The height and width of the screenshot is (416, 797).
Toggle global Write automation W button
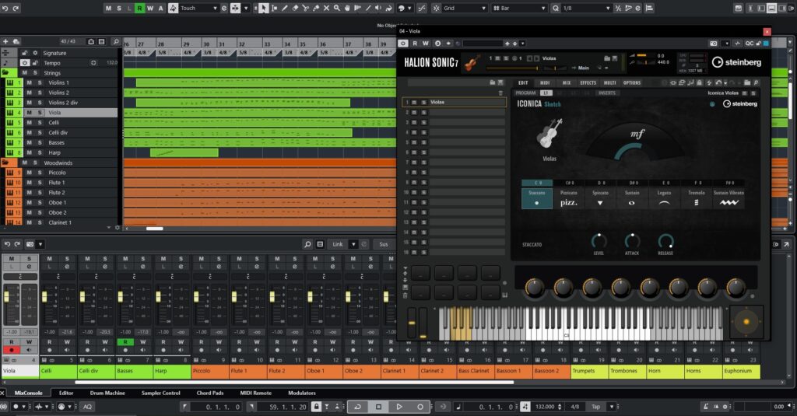click(150, 8)
